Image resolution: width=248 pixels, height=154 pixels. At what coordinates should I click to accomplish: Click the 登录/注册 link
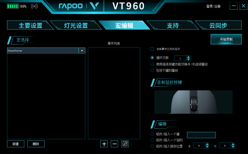213,6
